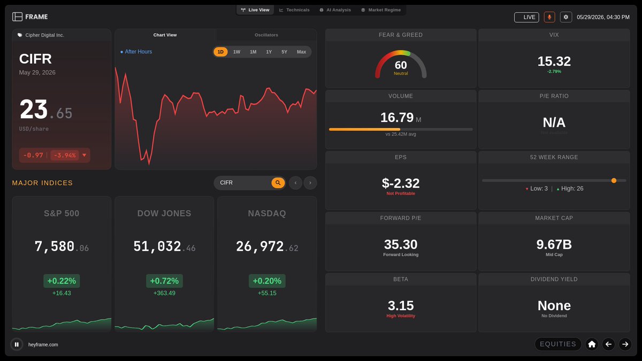Viewport: 642px width, 361px height.
Task: Select the 1M chart range
Action: coord(253,52)
